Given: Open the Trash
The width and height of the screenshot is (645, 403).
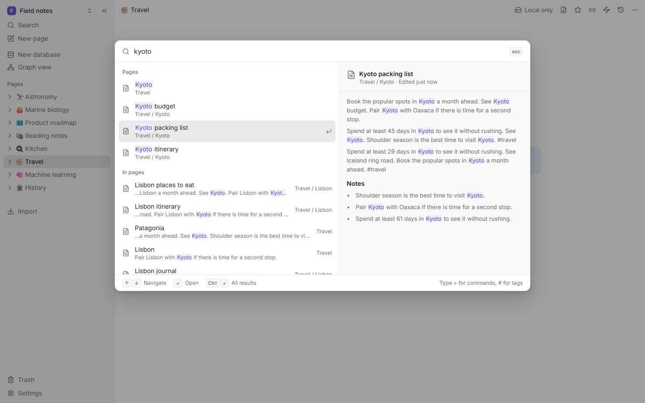Looking at the screenshot, I should [57, 380].
